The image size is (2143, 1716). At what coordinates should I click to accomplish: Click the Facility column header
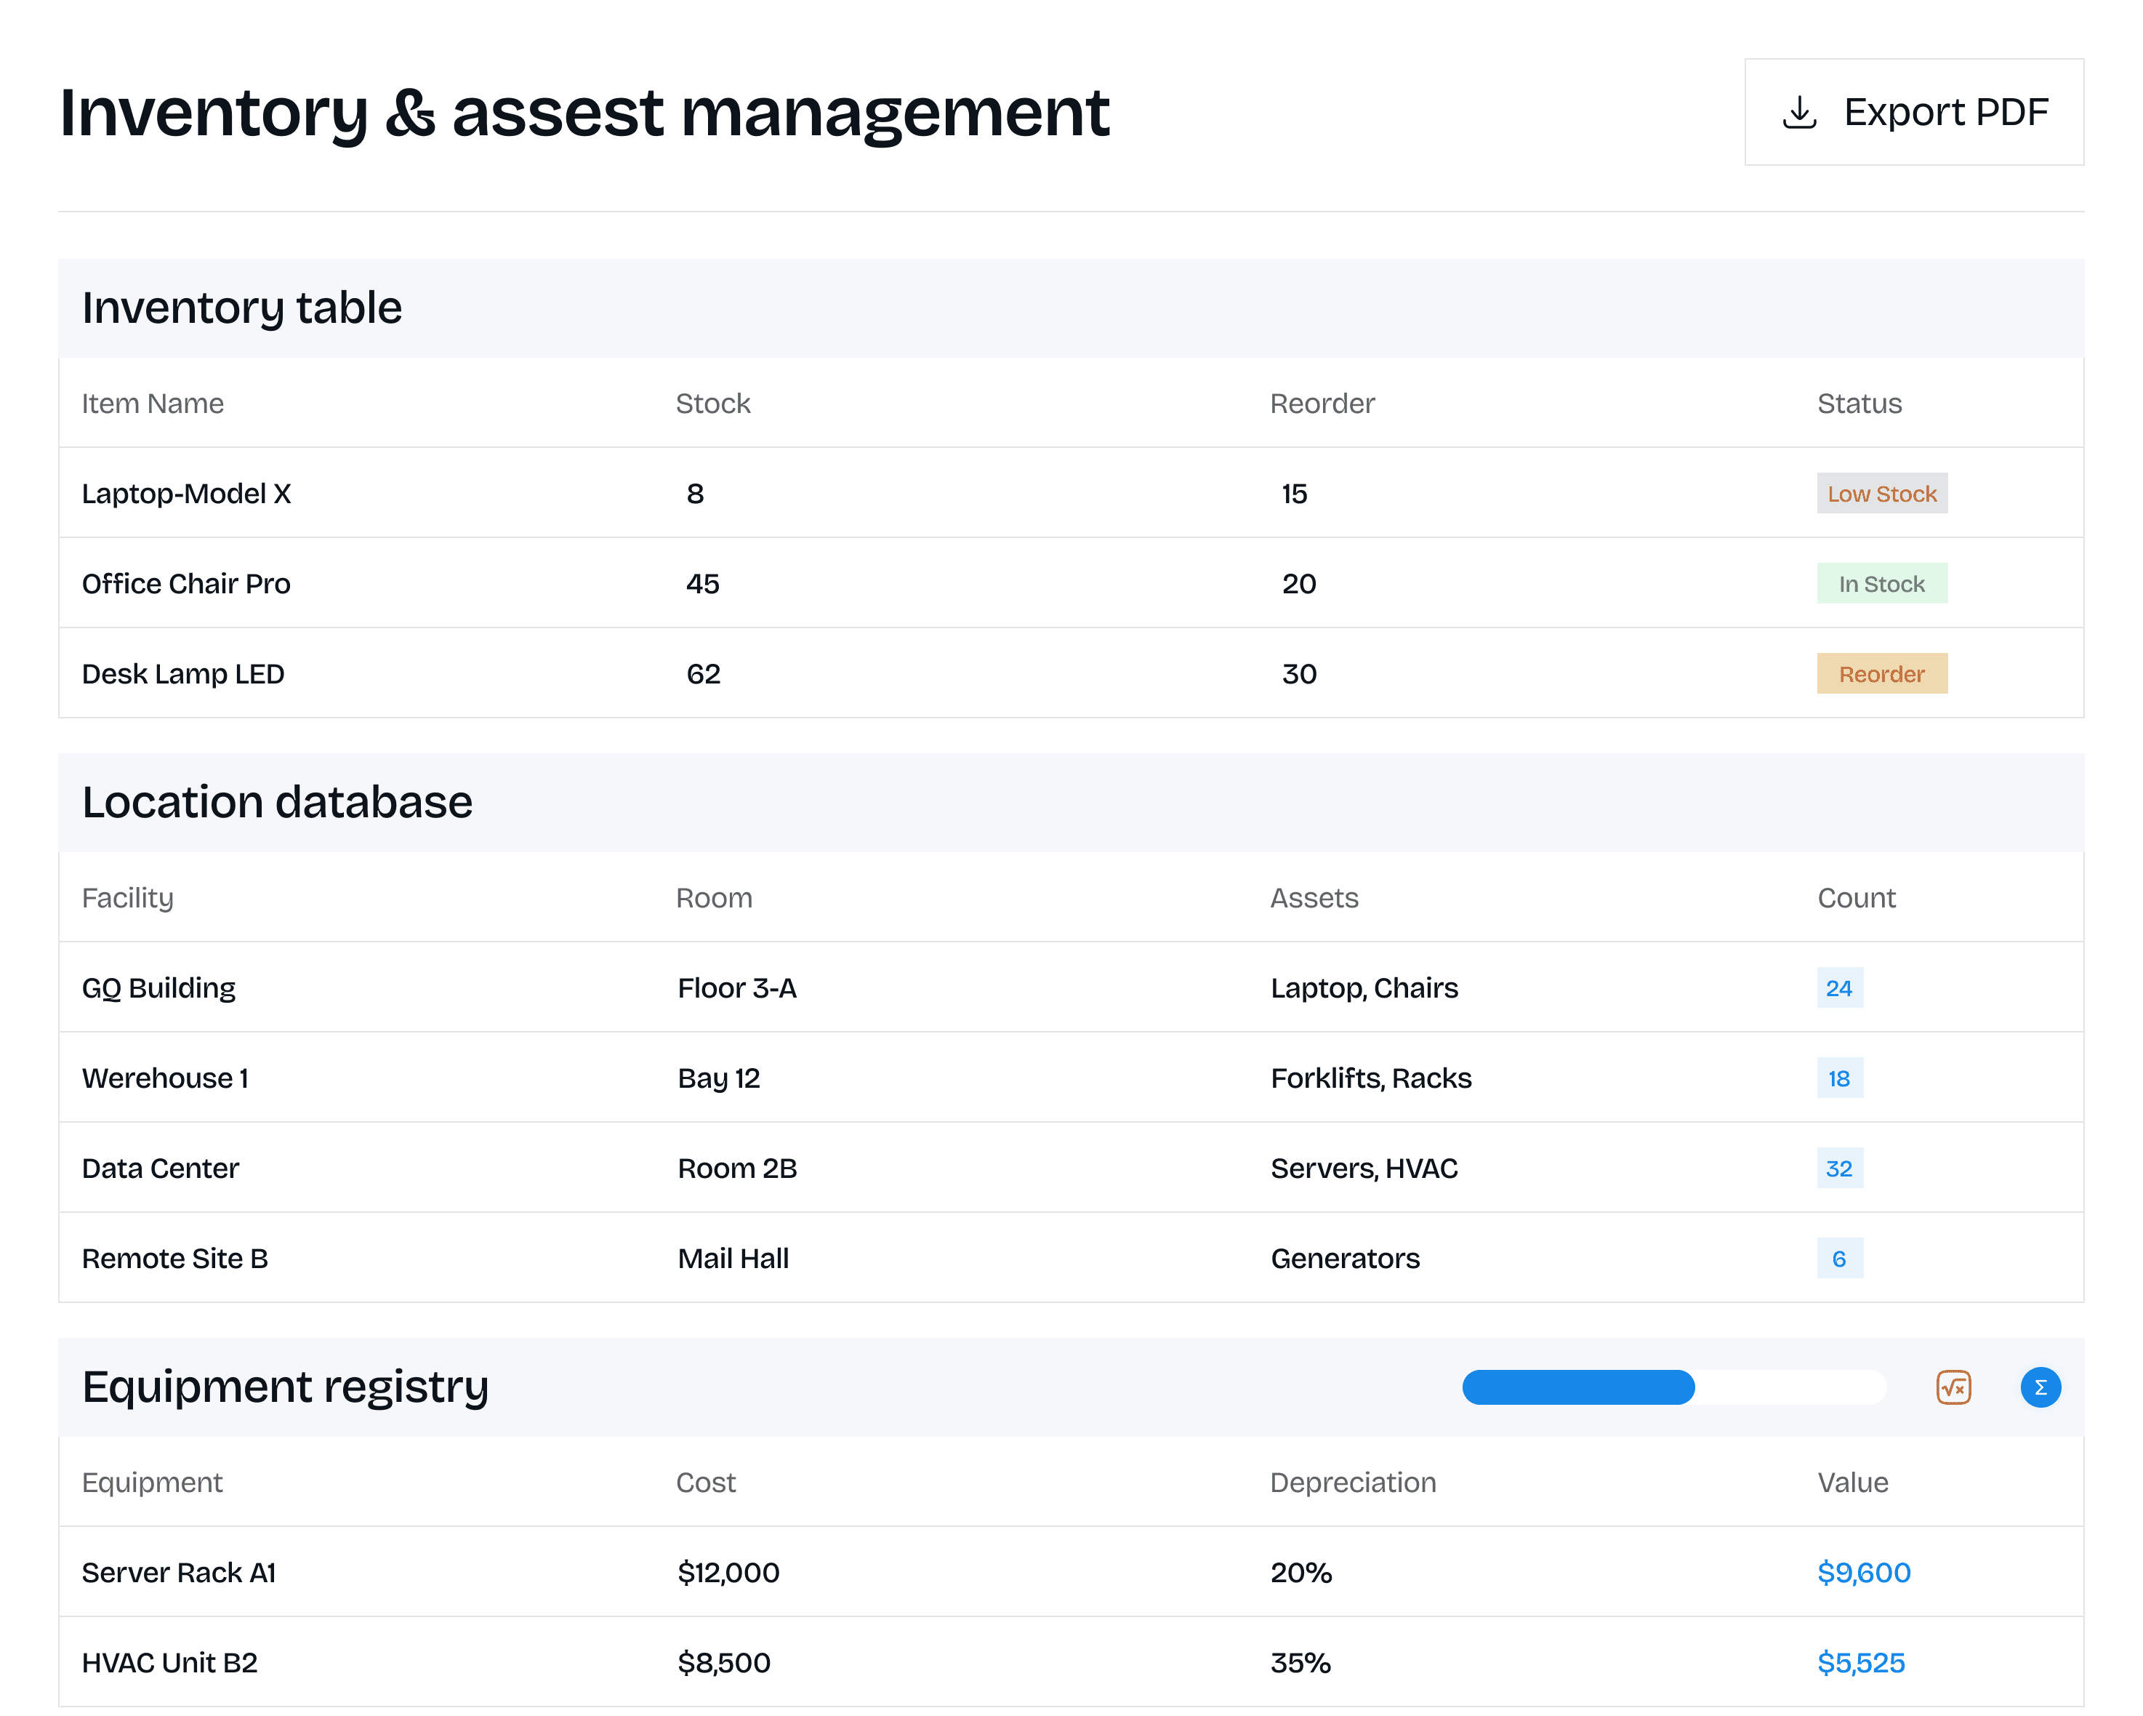pos(127,898)
